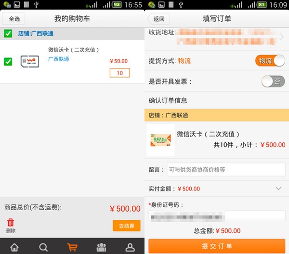The height and width of the screenshot is (254, 289).
Task: Tap the SIM card product image in cart
Action: coord(30,61)
